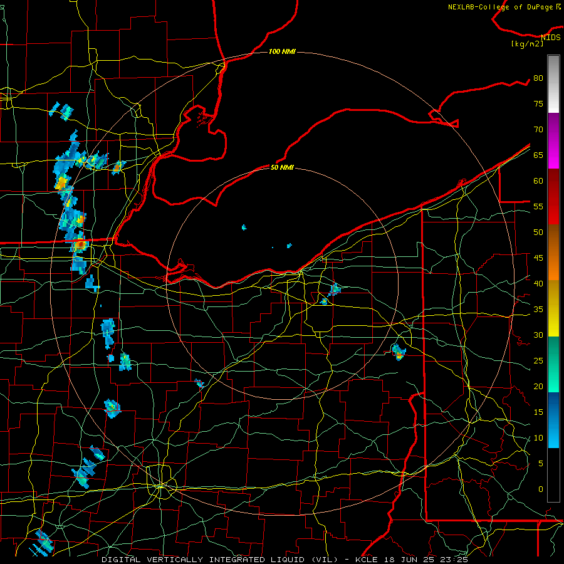Viewport: 564px width, 564px height.
Task: Click the legend value 75
Action: click(538, 103)
